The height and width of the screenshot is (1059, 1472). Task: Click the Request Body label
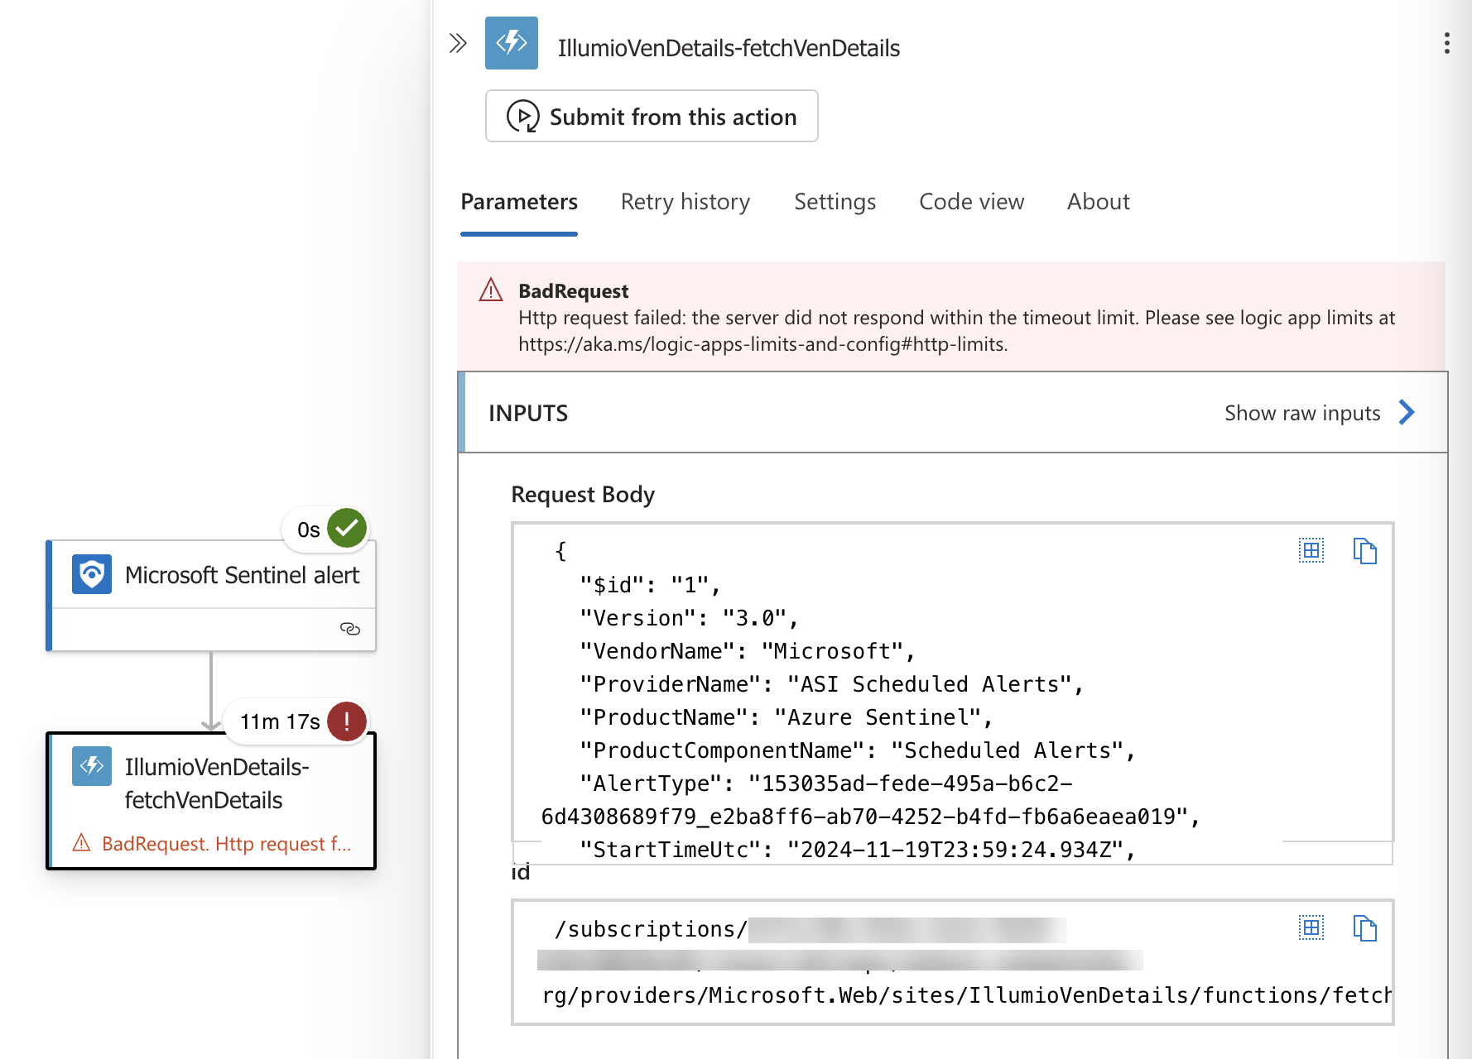pyautogui.click(x=583, y=495)
